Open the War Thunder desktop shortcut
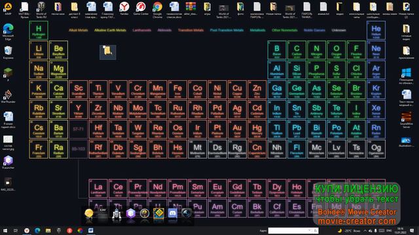The width and height of the screenshot is (419, 235). (x=8, y=97)
